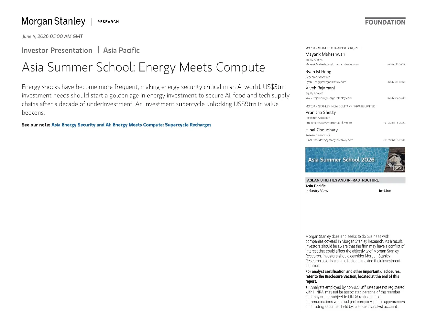Screen dimensions: 427x330
Task: Click the arrow icon on the Summer School banner
Action: point(398,168)
